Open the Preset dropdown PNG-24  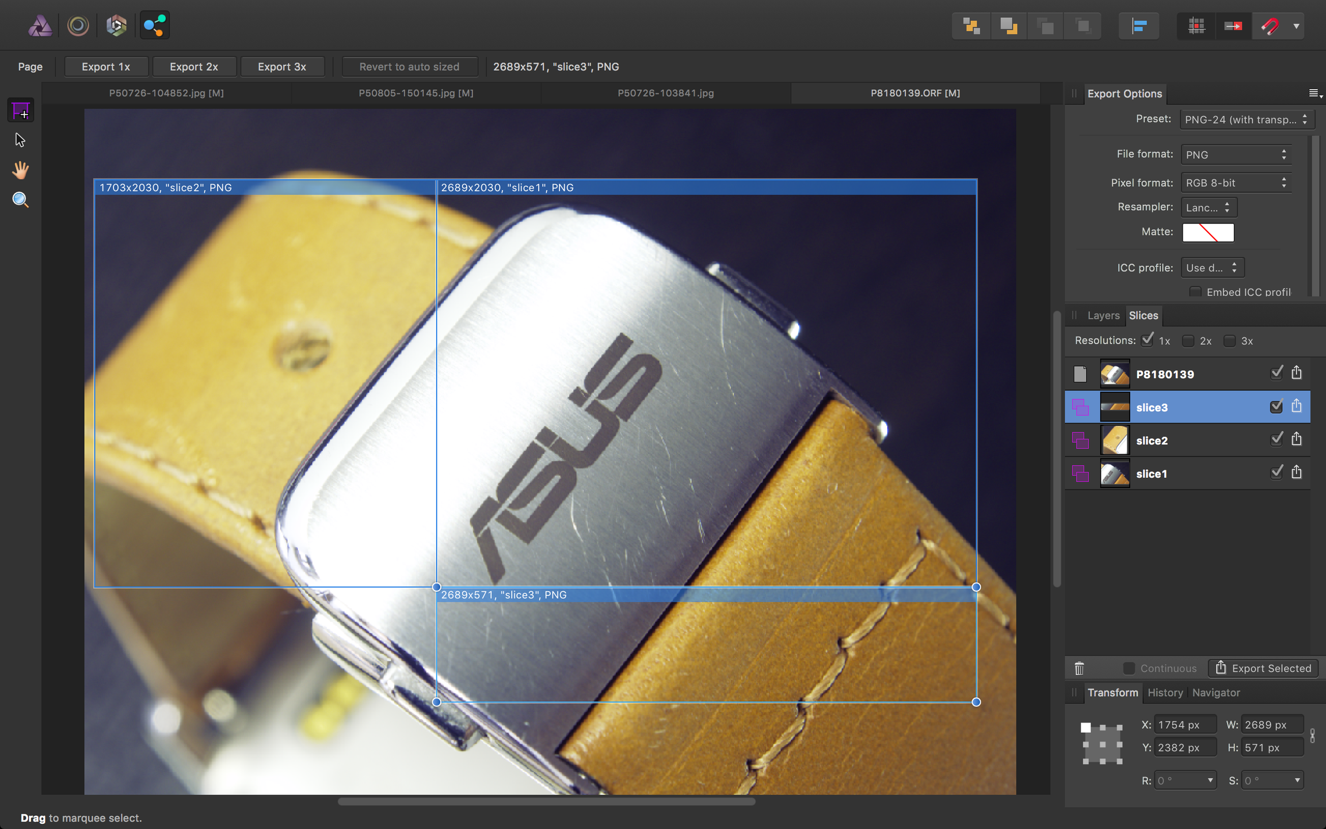pos(1247,119)
